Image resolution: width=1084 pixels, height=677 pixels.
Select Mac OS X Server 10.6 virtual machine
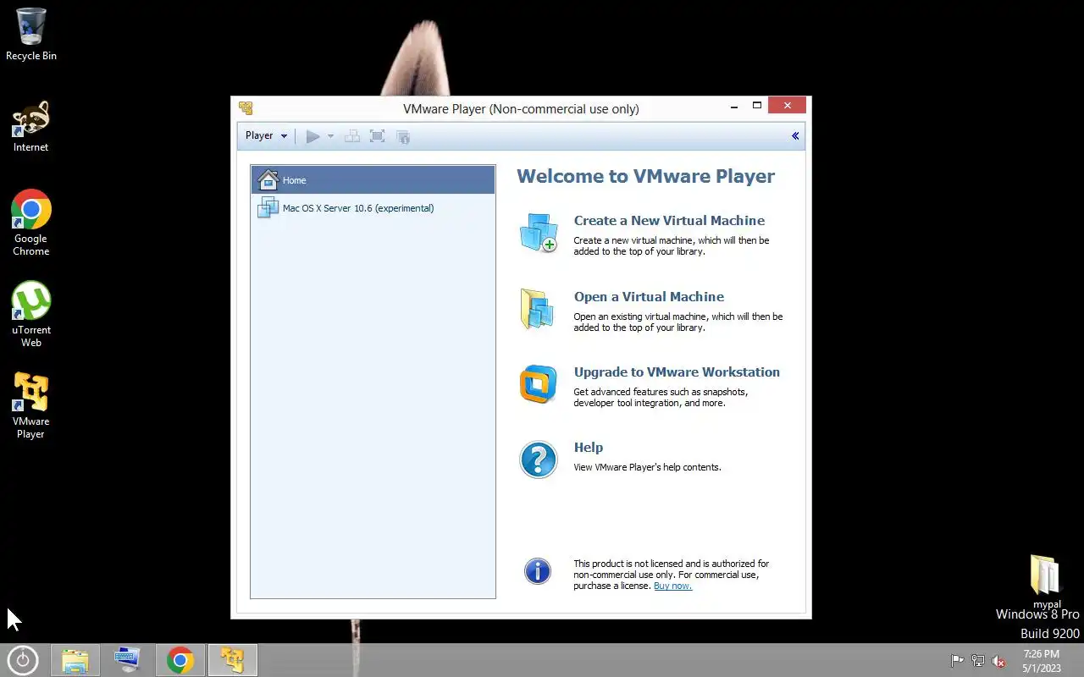point(373,207)
